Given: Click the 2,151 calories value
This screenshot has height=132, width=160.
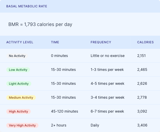Looking at the screenshot, I should tap(141, 56).
